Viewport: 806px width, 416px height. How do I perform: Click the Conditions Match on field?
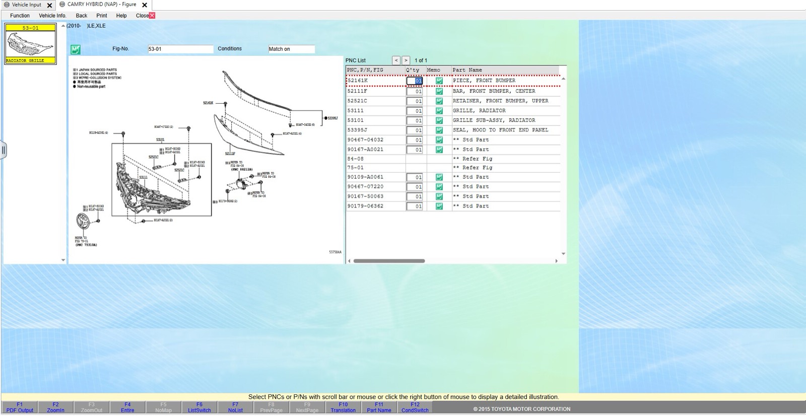[x=291, y=49]
